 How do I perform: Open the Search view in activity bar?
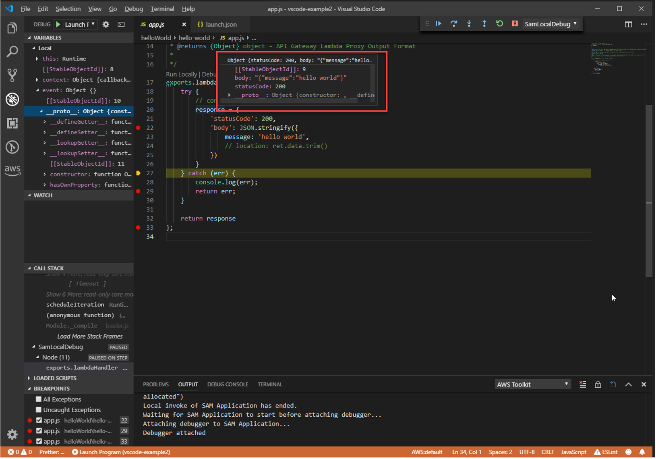tap(12, 52)
